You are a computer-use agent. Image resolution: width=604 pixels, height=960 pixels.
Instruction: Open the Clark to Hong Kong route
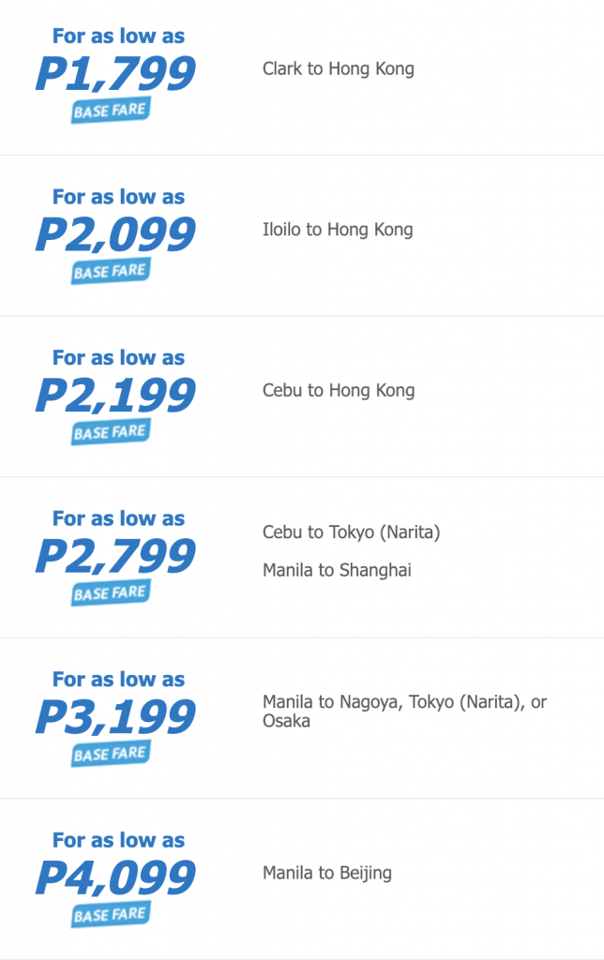[x=338, y=68]
